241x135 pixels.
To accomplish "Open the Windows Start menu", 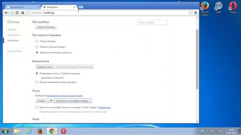I will click(x=5, y=131).
